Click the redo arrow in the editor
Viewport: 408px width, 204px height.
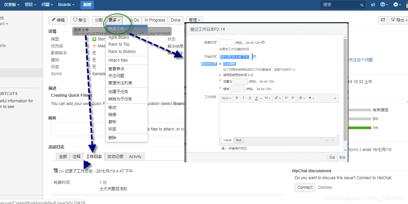pos(333,140)
